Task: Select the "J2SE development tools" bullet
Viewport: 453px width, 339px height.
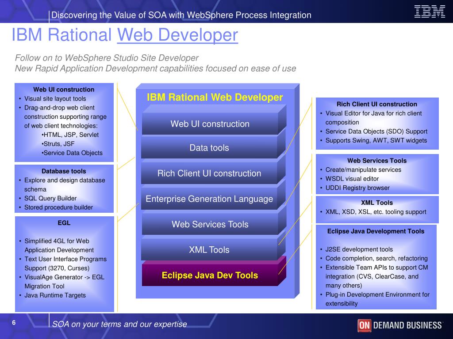Action: [x=359, y=249]
